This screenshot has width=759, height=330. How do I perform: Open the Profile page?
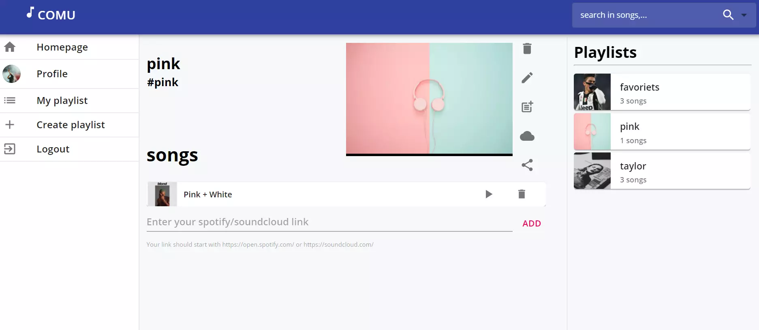tap(69, 74)
